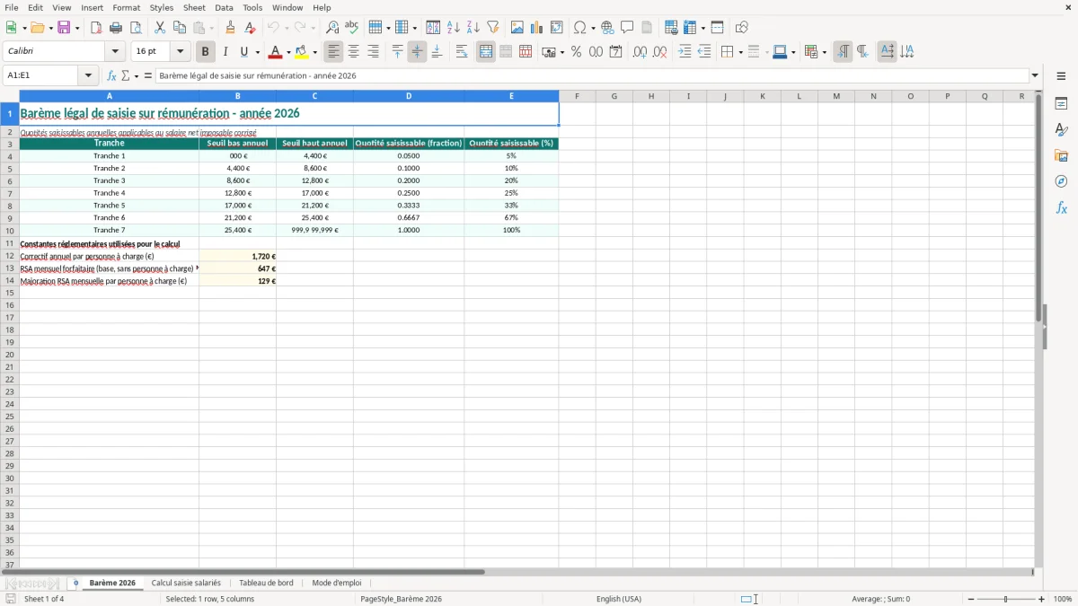Toggle Center Vertically alignment
Screen dimensions: 1078x606
click(x=417, y=52)
